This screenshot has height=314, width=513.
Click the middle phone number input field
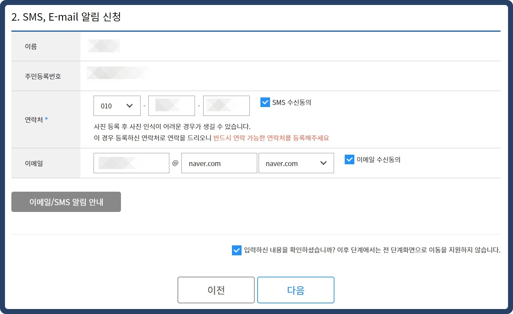click(x=171, y=106)
